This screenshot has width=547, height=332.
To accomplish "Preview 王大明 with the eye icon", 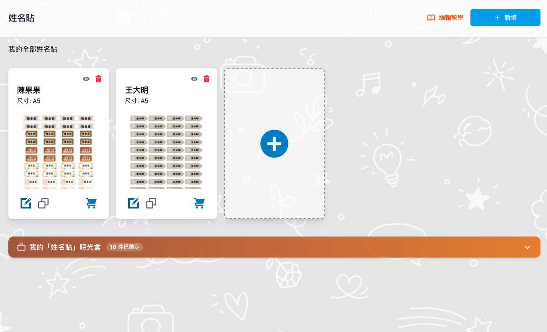I will pos(194,79).
